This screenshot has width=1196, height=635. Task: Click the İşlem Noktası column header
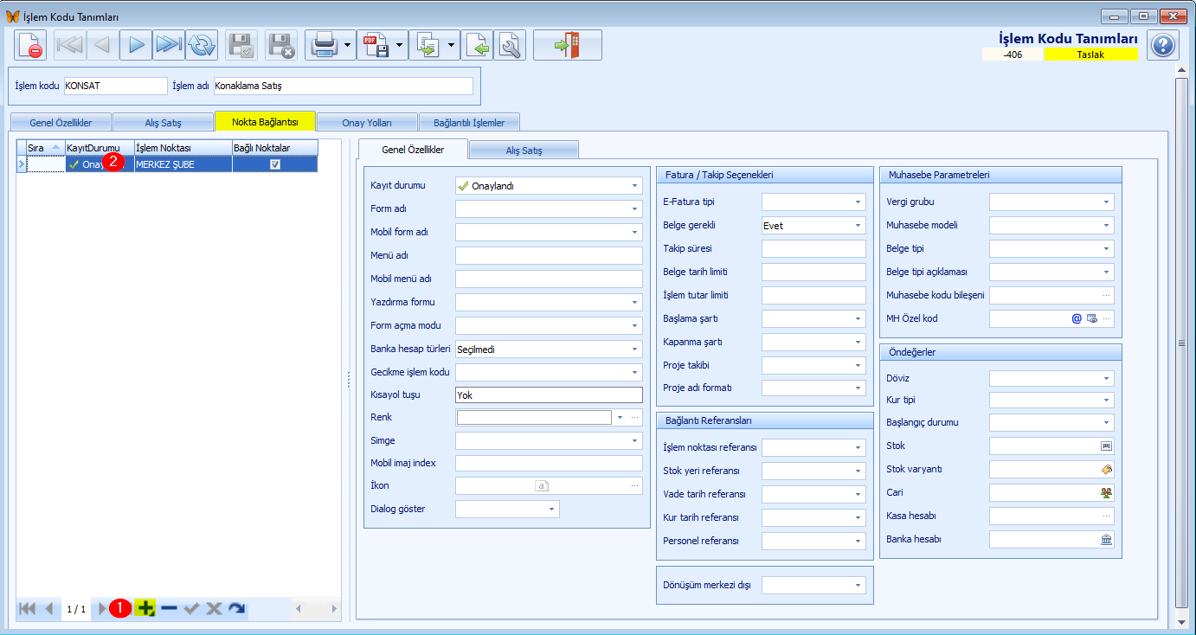[183, 148]
